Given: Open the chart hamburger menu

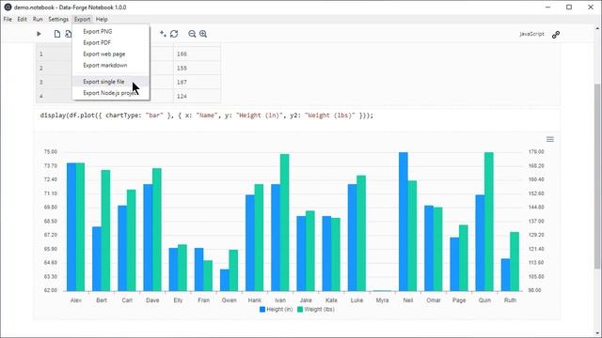Looking at the screenshot, I should (x=549, y=139).
